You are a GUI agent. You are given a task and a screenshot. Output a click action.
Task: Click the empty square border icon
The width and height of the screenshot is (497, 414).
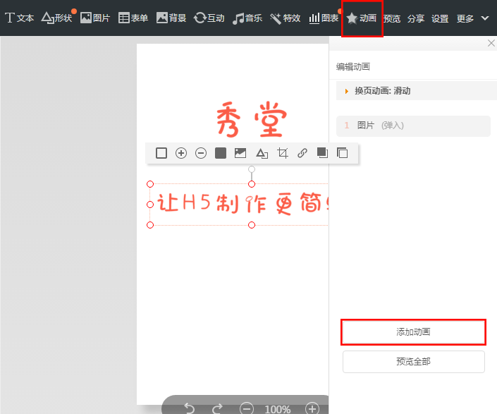pyautogui.click(x=161, y=153)
